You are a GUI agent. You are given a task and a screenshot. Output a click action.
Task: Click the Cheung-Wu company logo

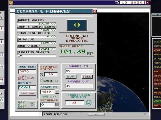click(x=77, y=25)
